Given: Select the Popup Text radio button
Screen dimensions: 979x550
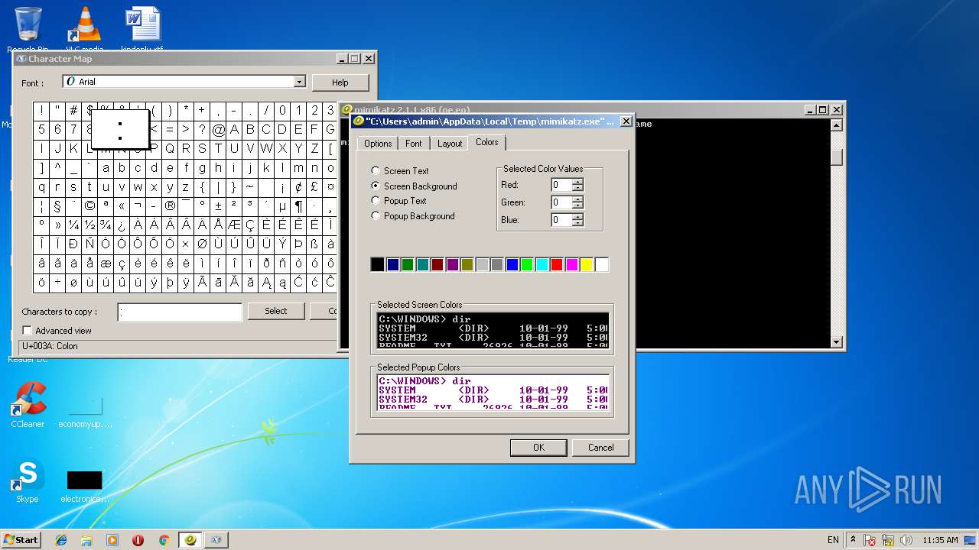Looking at the screenshot, I should 376,201.
